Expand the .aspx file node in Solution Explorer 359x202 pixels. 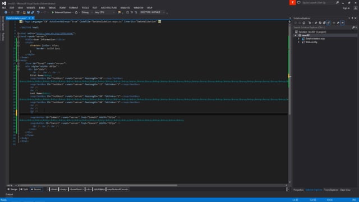[298, 39]
